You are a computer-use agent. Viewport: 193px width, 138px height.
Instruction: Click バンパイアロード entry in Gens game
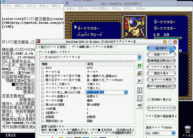click(x=90, y=34)
